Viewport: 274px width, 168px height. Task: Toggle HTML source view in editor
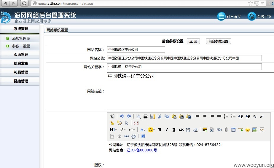(x=112, y=116)
